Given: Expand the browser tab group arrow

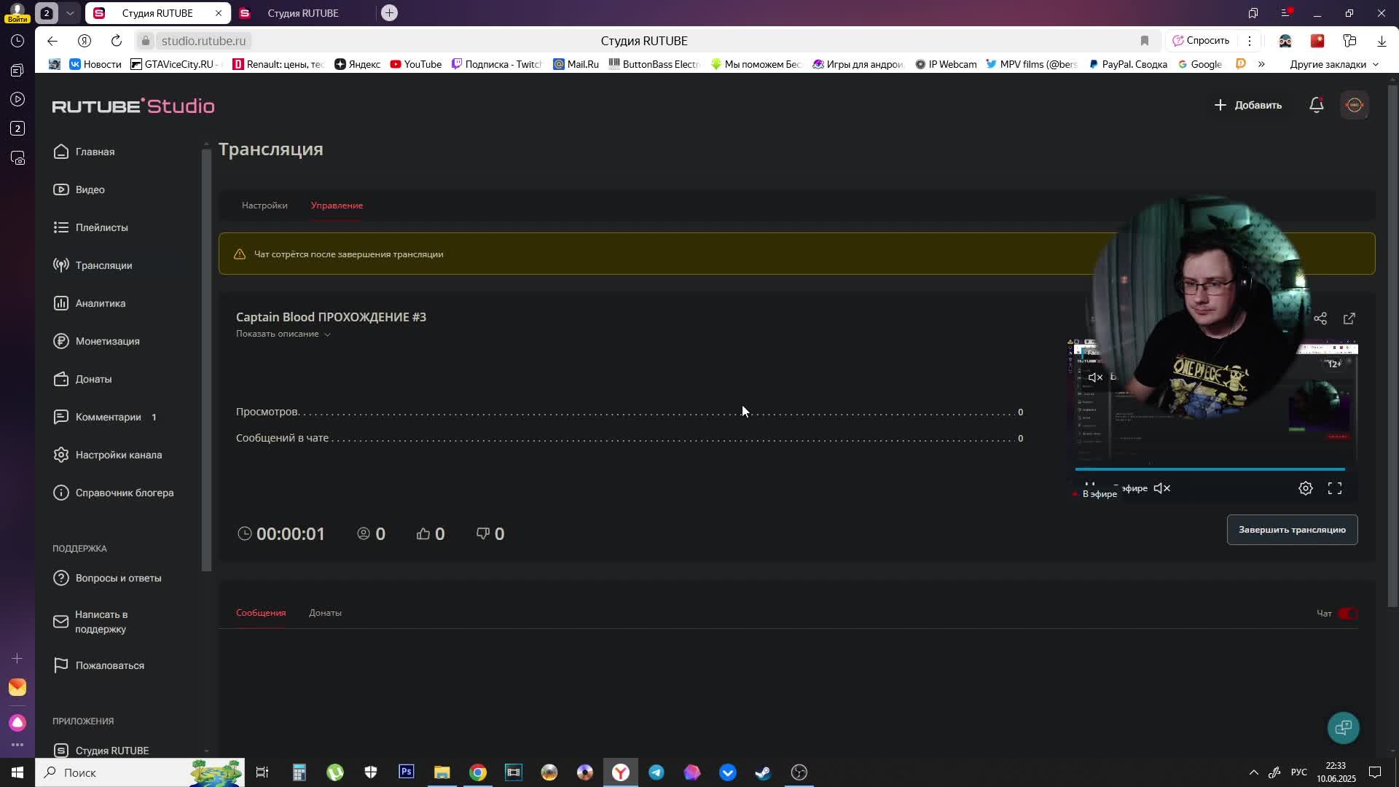Looking at the screenshot, I should 70,13.
